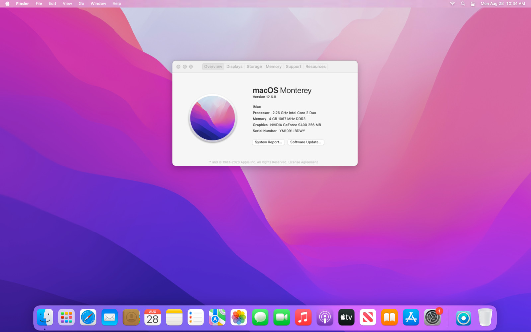Open Safari from the Dock

coord(88,317)
